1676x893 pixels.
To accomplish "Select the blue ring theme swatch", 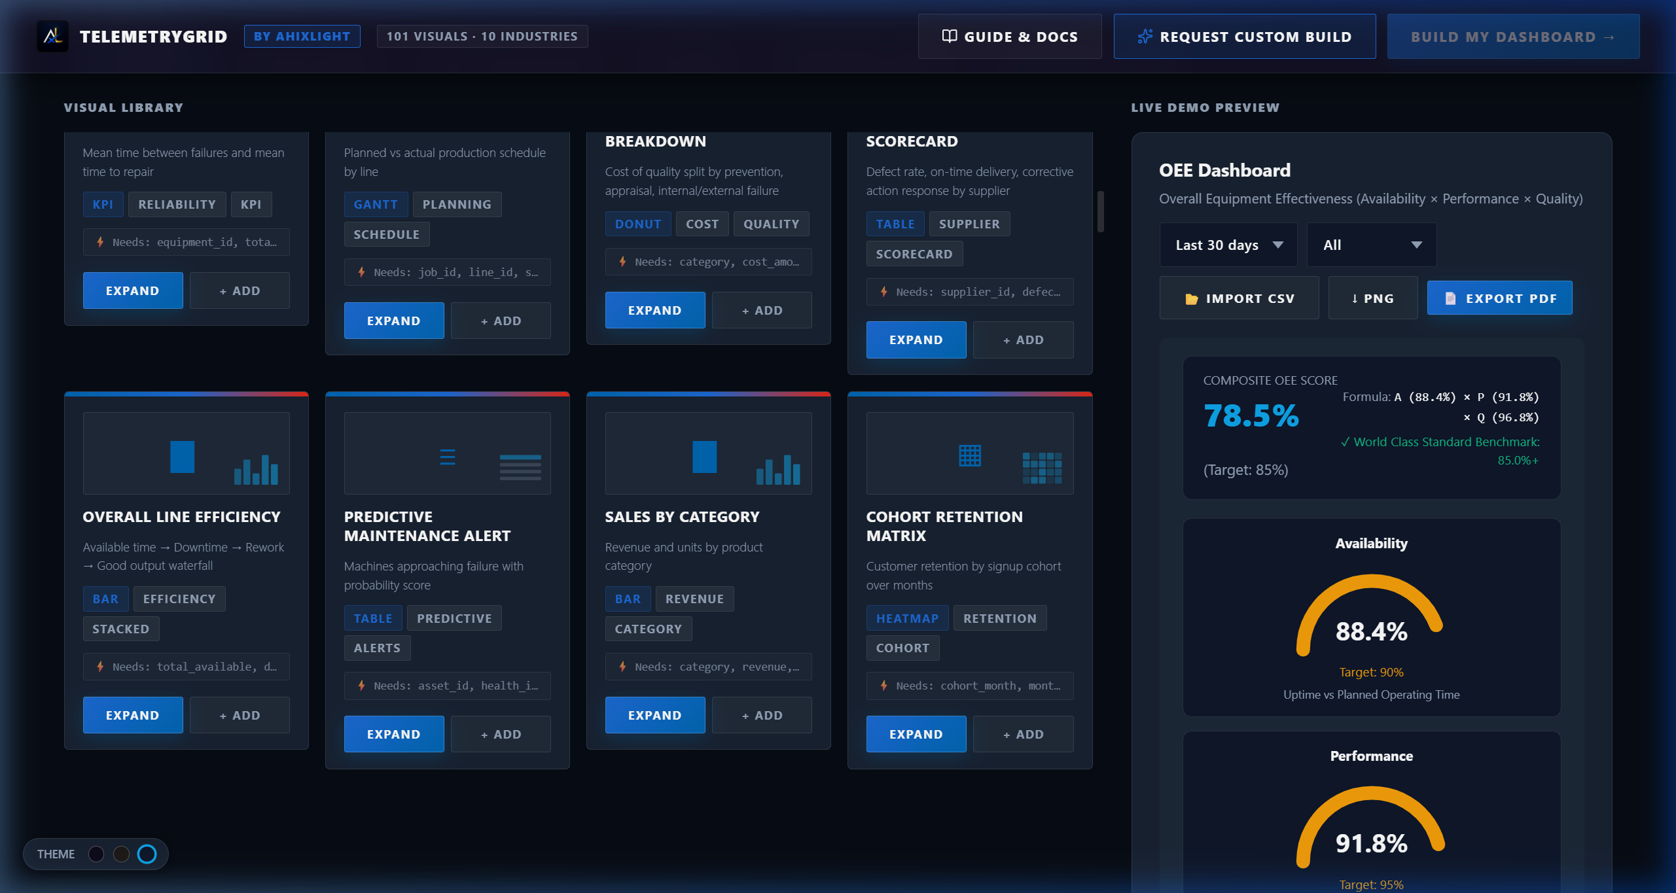I will click(x=147, y=854).
